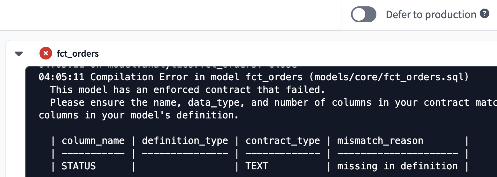Click the help question mark icon
The width and height of the screenshot is (497, 177).
pyautogui.click(x=485, y=14)
